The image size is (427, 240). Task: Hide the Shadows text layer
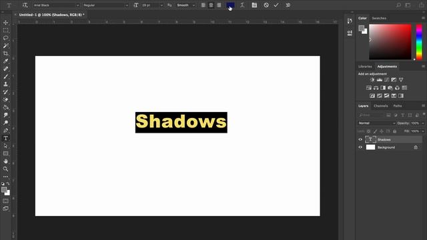360,139
